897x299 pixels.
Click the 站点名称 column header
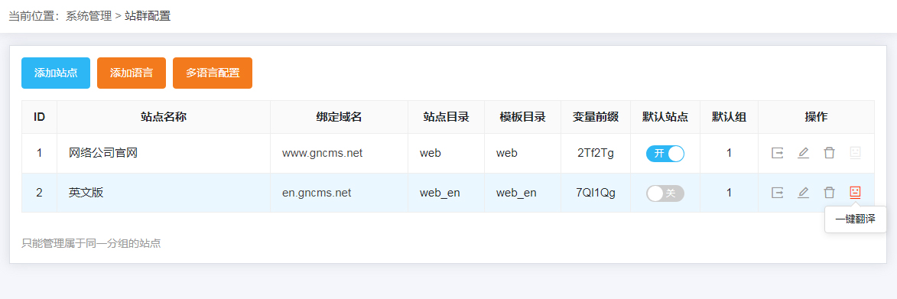164,117
